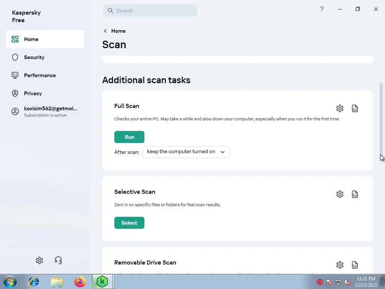Click 'Subscription is active' text
385x289 pixels.
(x=45, y=115)
